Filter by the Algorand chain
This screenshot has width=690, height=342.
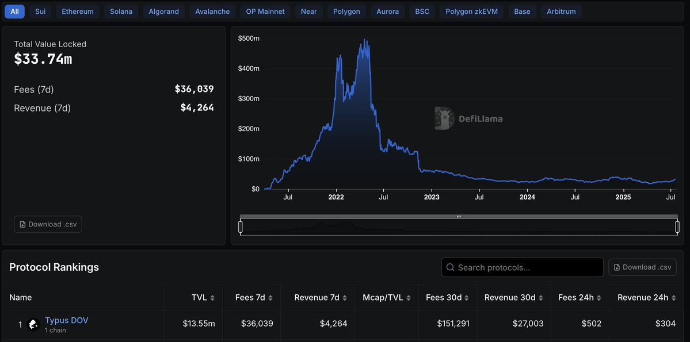coord(163,11)
